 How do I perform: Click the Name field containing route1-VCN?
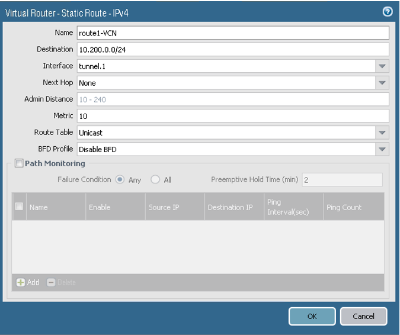232,33
